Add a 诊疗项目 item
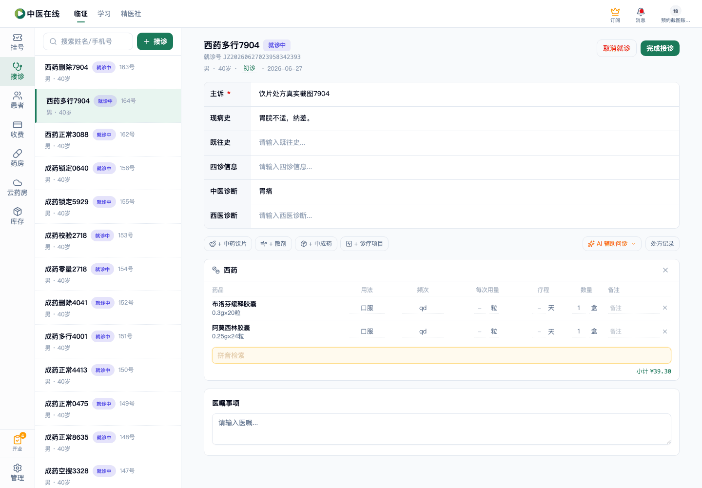 pos(364,244)
